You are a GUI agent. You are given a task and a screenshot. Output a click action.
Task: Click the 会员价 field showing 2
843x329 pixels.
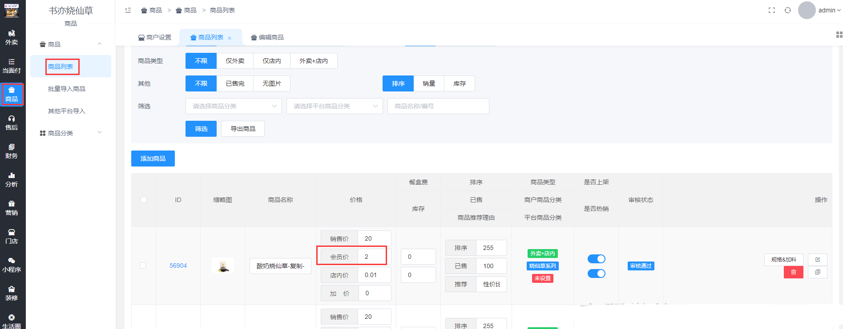[x=375, y=257]
